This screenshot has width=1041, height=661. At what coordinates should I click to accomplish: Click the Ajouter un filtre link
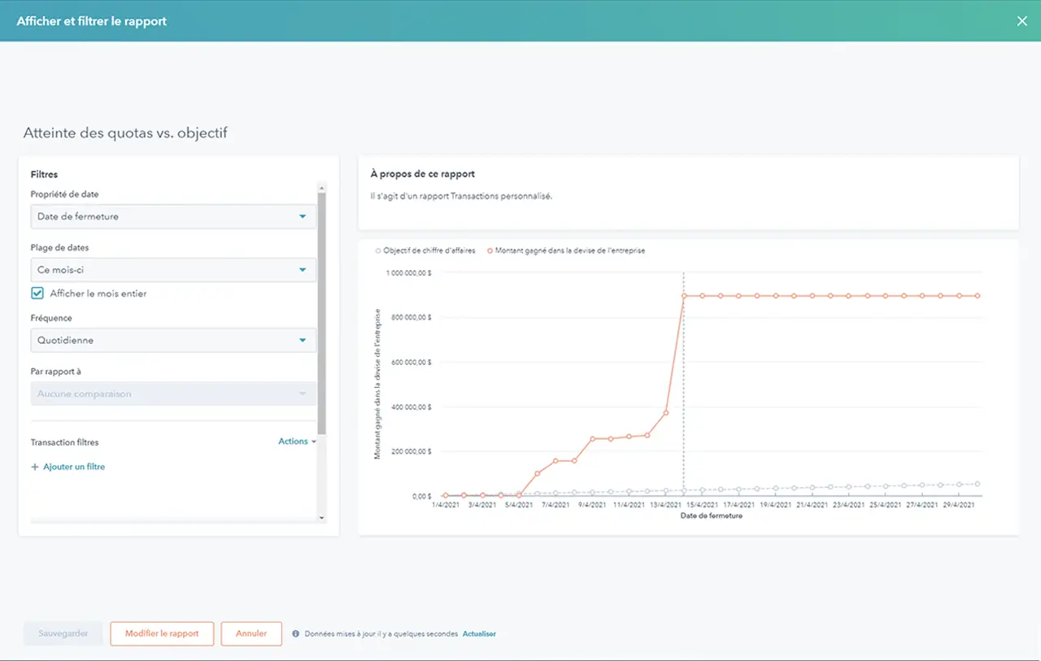73,467
